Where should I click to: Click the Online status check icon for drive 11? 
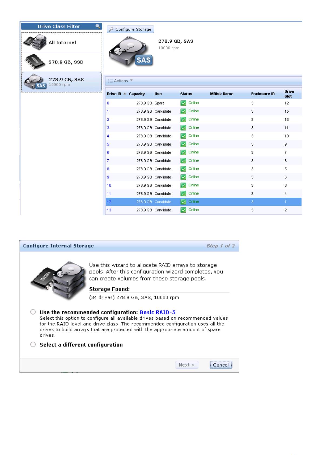click(183, 194)
